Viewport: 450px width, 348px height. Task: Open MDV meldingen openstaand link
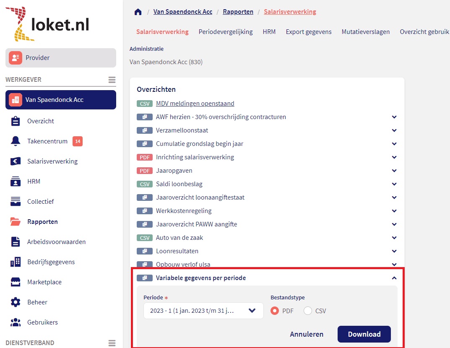(195, 103)
